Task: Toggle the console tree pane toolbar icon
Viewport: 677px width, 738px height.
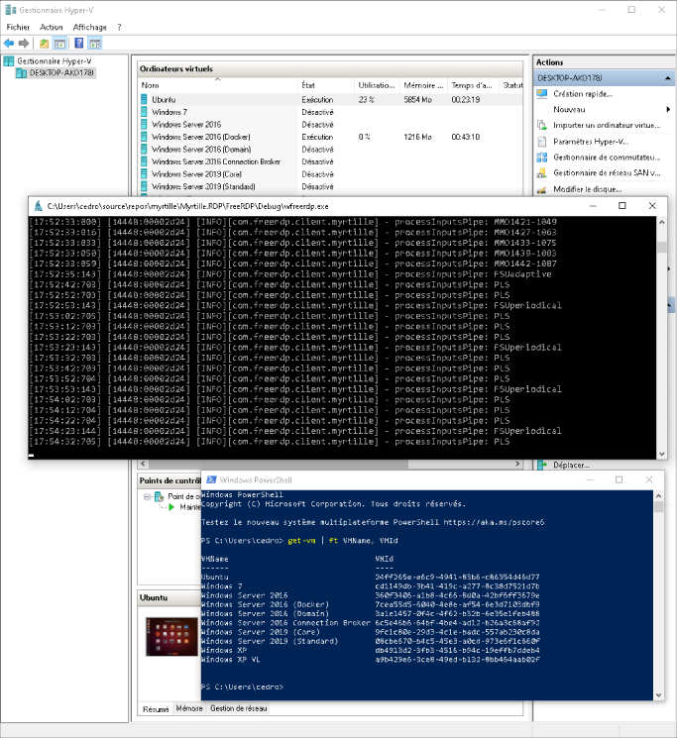Action: (x=59, y=44)
